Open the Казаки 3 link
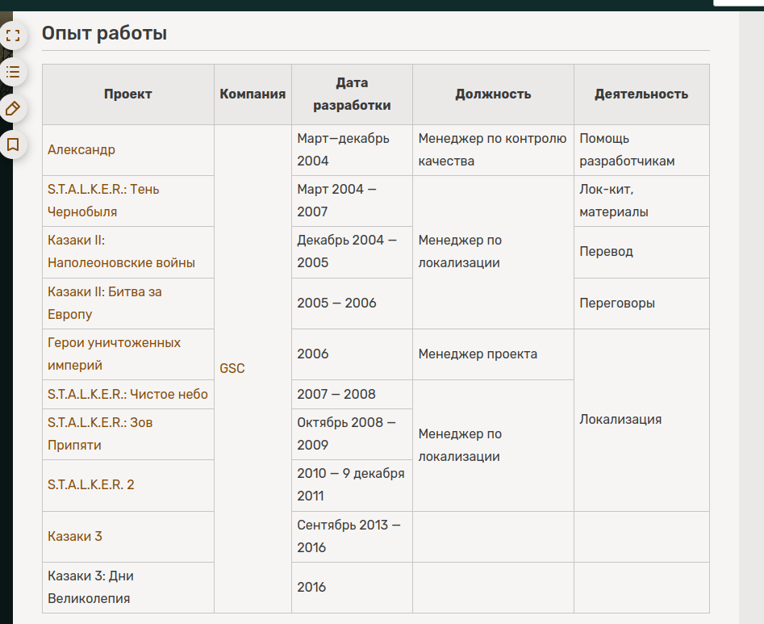The height and width of the screenshot is (624, 764). point(75,536)
